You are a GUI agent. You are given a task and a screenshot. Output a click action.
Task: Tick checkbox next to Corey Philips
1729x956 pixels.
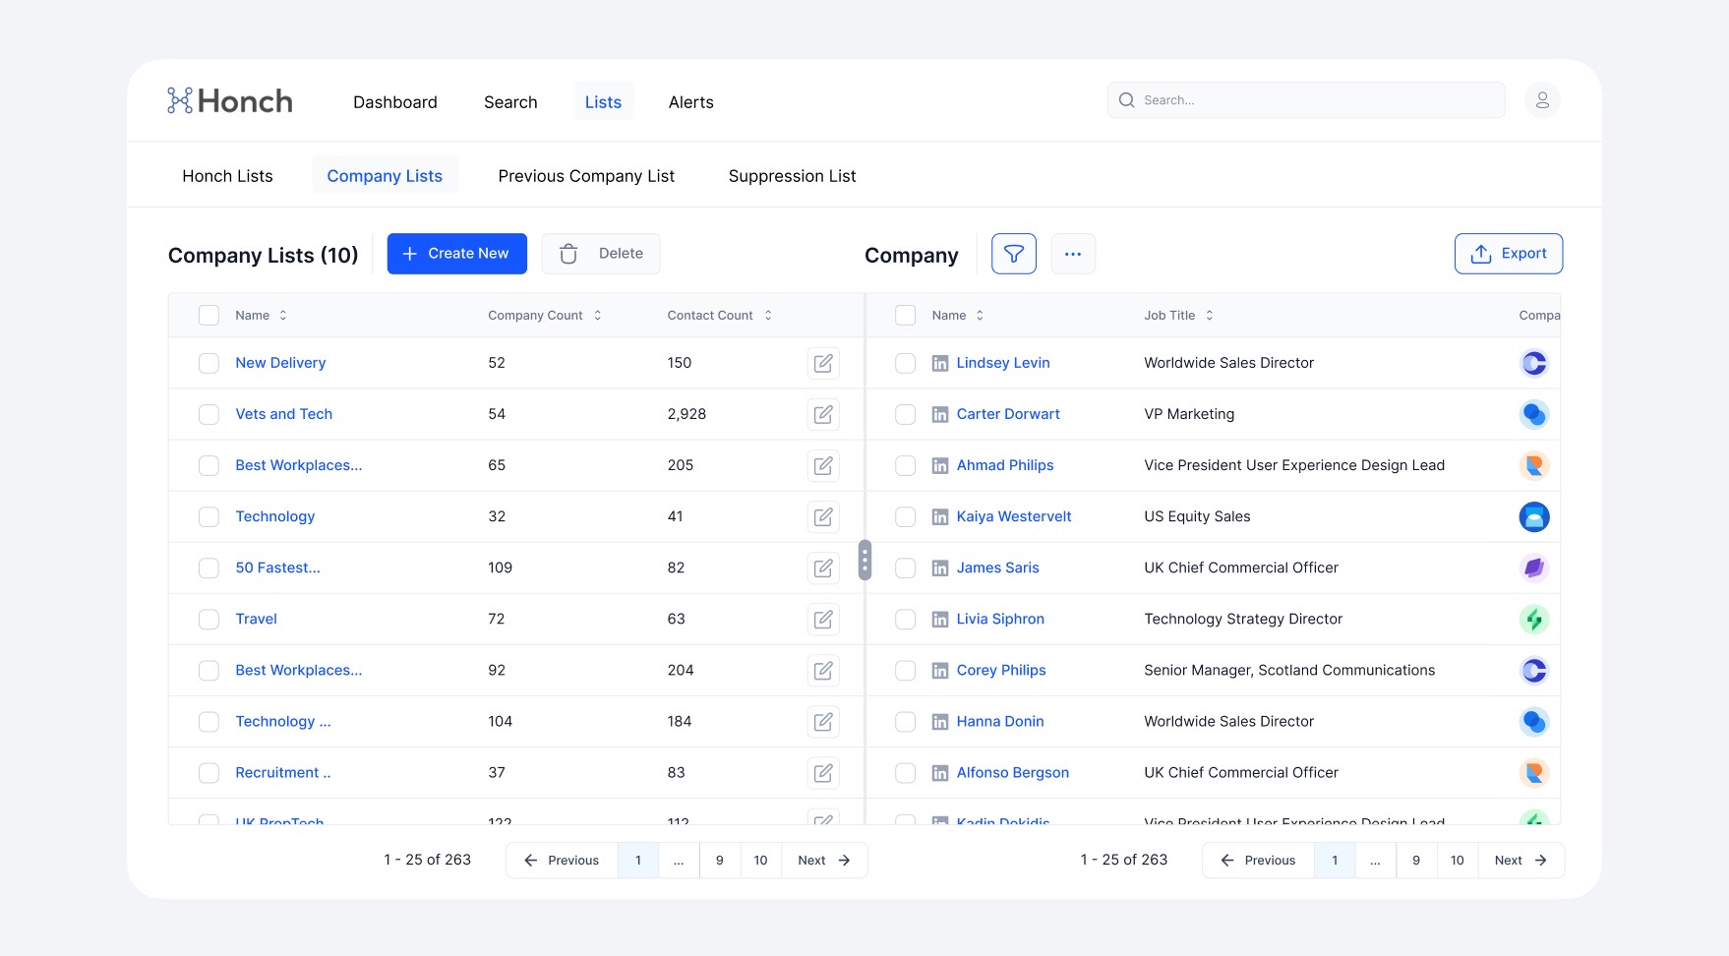pyautogui.click(x=905, y=670)
